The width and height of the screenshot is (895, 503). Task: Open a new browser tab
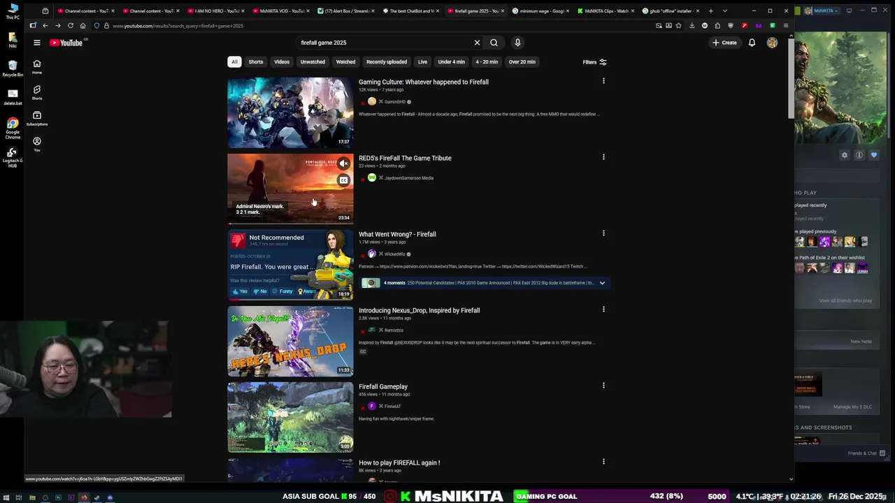click(710, 11)
